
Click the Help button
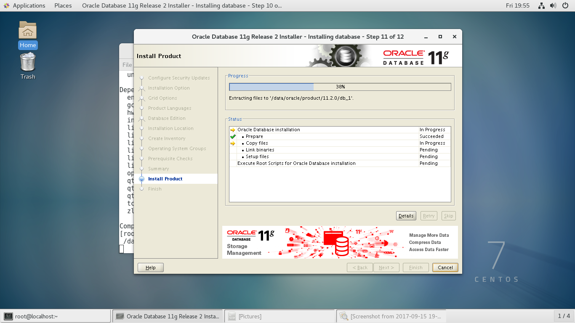[151, 267]
